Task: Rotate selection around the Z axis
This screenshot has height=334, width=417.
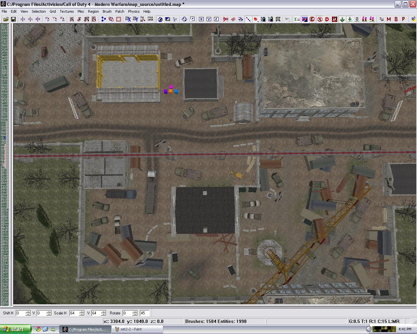Action: 62,19
